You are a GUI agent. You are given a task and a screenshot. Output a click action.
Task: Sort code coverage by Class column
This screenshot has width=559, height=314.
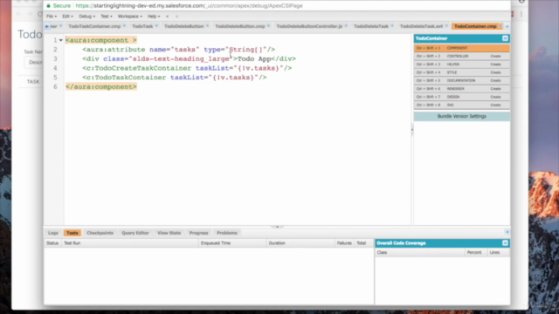click(x=419, y=252)
